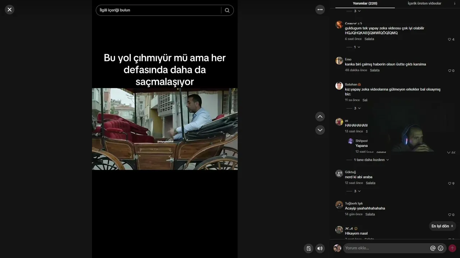Click comment text 'nerd ki abi araba'
This screenshot has width=460, height=258.
pos(359,177)
